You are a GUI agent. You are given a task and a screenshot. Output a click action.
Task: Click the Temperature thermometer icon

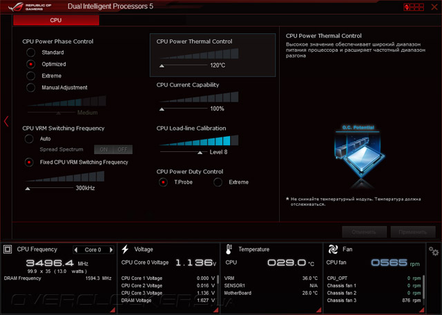pos(229,249)
